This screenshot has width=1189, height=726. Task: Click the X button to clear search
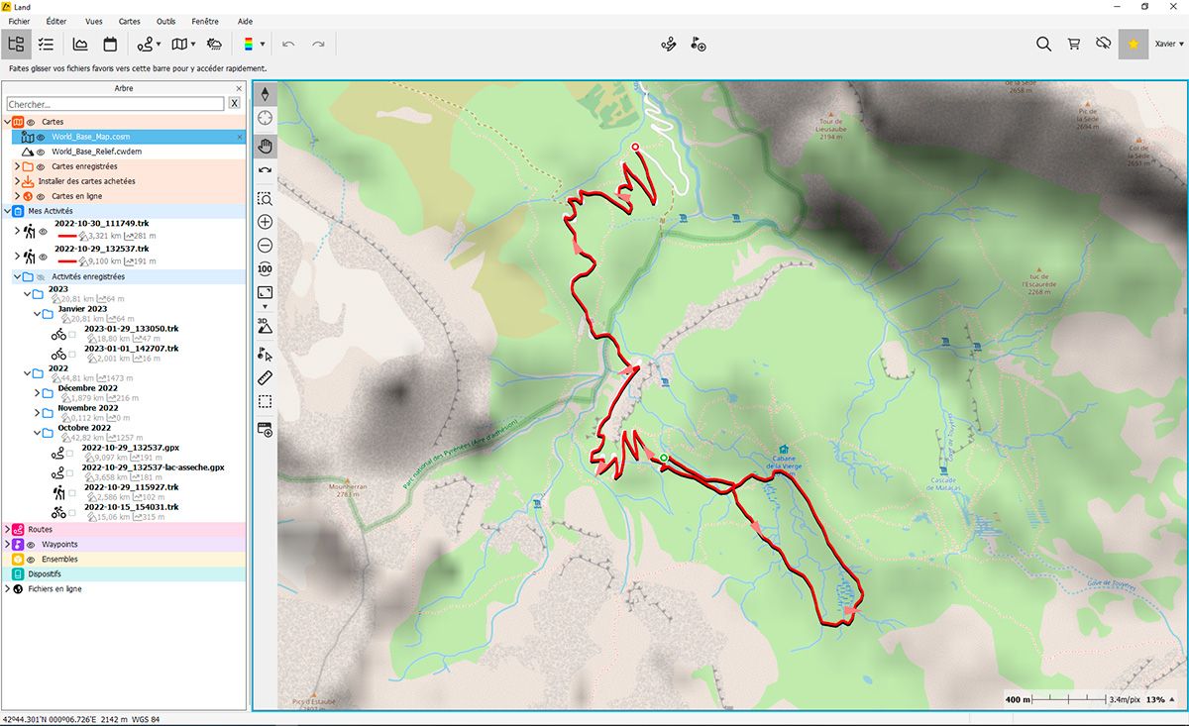point(235,104)
